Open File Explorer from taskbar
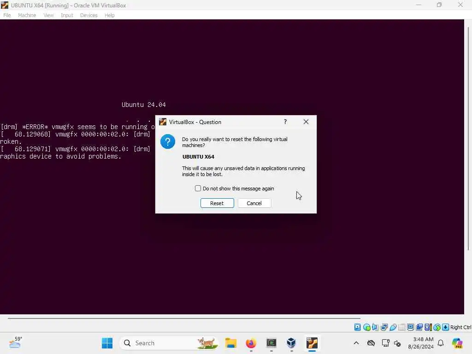472x354 pixels. click(x=231, y=343)
